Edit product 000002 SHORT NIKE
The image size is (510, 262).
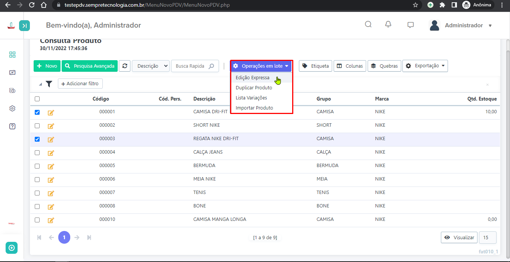pyautogui.click(x=51, y=126)
